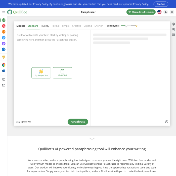Select the Standard mode tab
Viewport: 176px width, 176px height.
tap(33, 26)
